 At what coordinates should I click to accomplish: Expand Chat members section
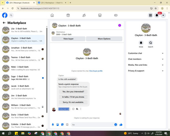coord(146,59)
